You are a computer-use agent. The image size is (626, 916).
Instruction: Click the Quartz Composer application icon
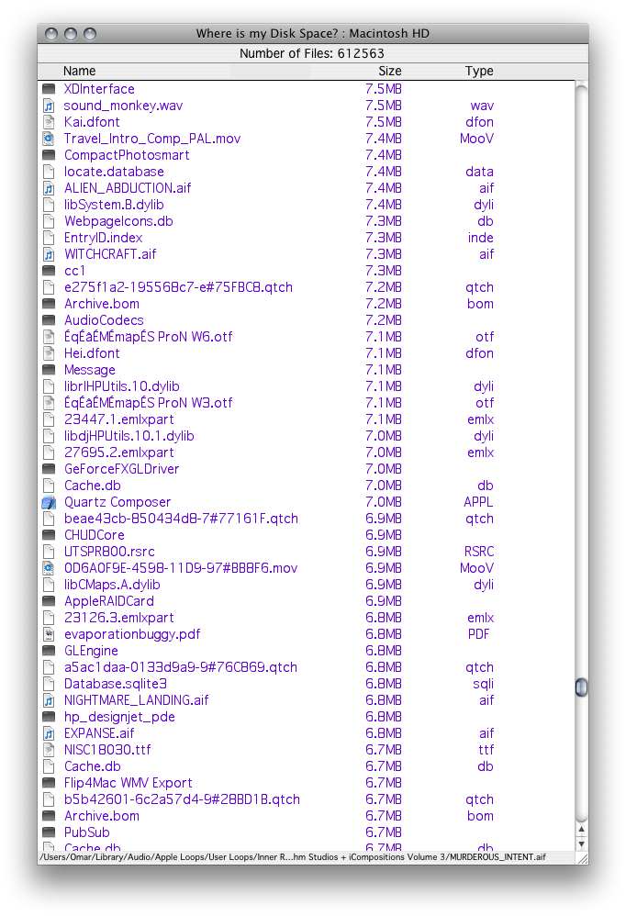pyautogui.click(x=49, y=502)
